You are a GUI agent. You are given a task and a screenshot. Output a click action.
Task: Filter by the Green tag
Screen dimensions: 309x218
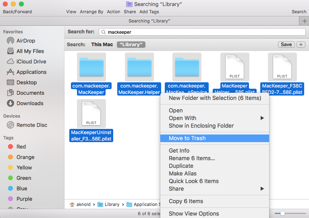click(19, 178)
